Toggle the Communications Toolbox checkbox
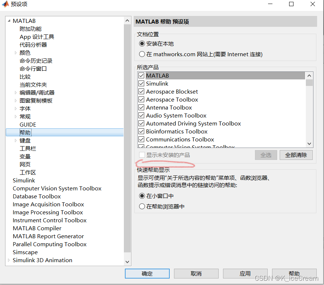Image resolution: width=324 pixels, height=285 pixels. (141, 139)
